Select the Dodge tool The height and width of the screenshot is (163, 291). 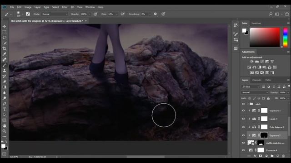(4, 98)
